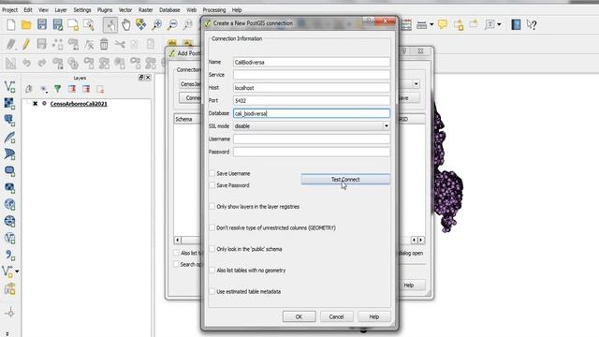The width and height of the screenshot is (599, 337).
Task: Enable the Save Password checkbox
Action: [x=212, y=185]
